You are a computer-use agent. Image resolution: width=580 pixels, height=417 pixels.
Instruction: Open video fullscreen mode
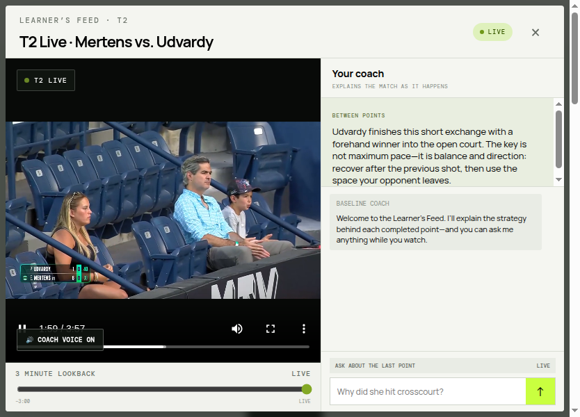click(271, 329)
